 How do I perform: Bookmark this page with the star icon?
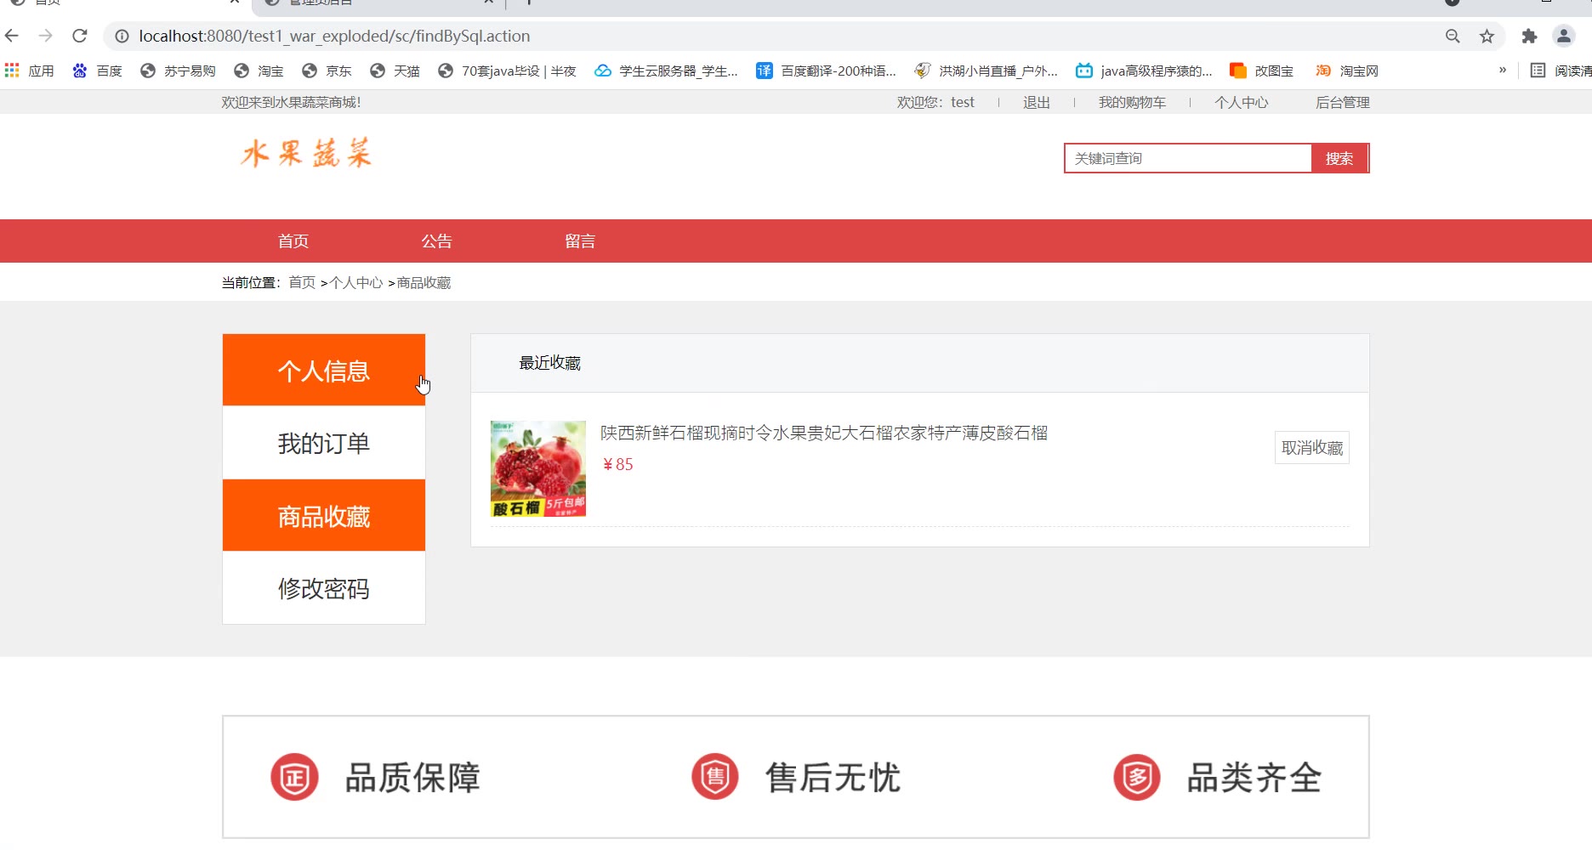(x=1487, y=36)
